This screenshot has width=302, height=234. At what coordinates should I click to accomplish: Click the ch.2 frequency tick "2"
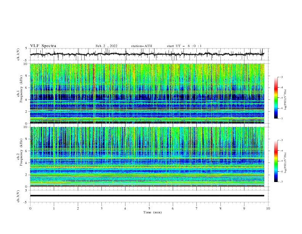tap(27, 175)
